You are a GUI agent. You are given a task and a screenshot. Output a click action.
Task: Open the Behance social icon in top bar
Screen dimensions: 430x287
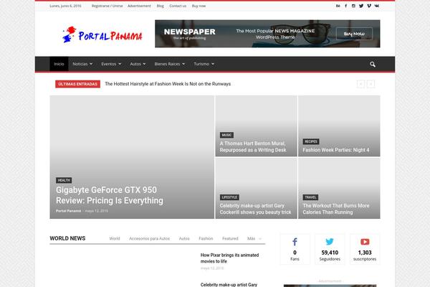[338, 6]
